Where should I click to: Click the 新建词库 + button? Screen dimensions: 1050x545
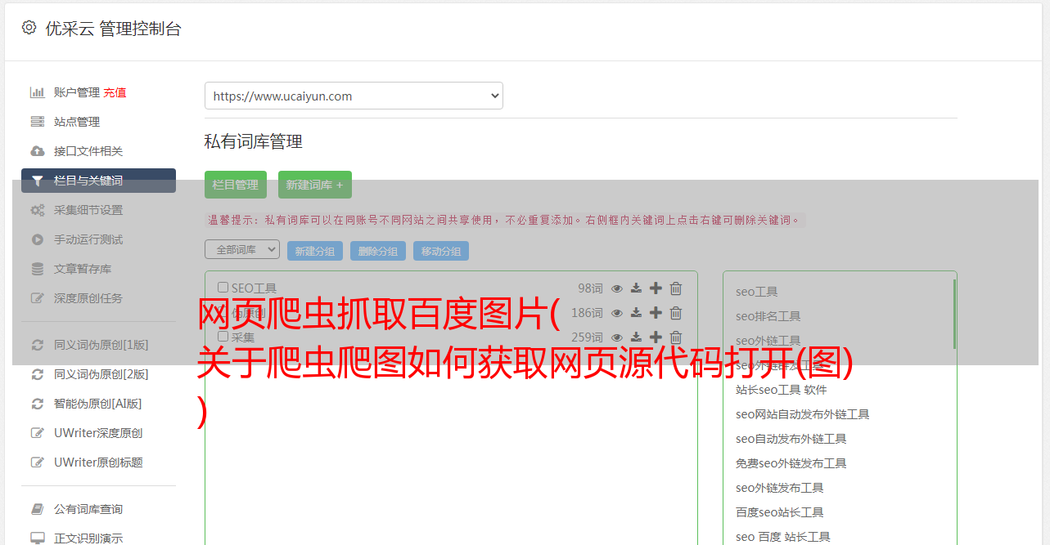click(315, 185)
